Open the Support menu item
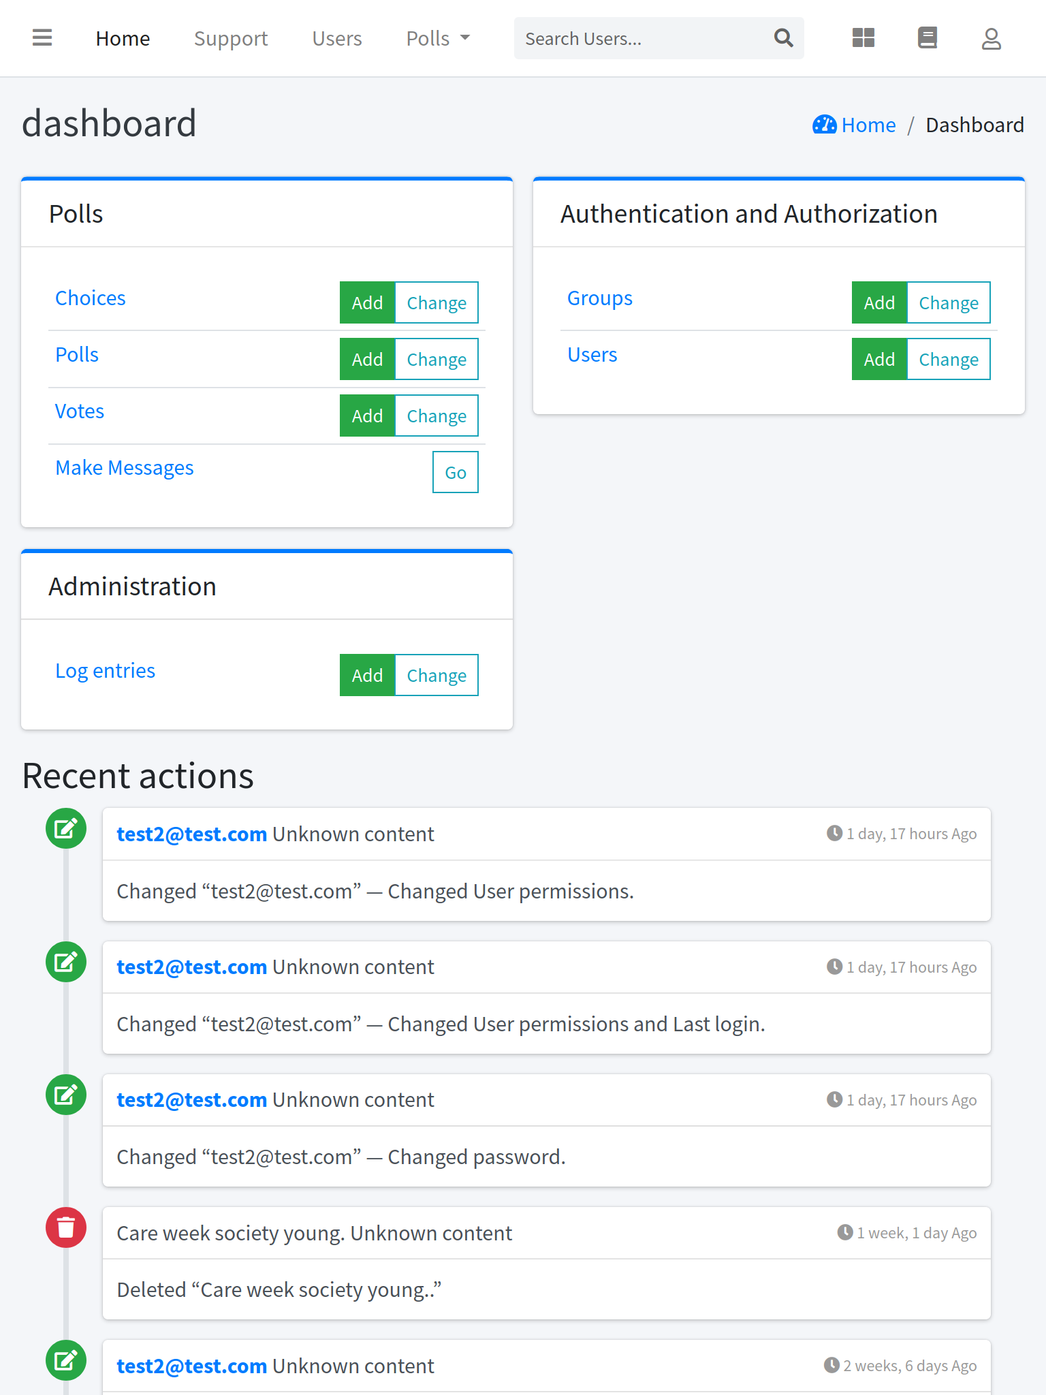The height and width of the screenshot is (1395, 1046). coord(231,39)
